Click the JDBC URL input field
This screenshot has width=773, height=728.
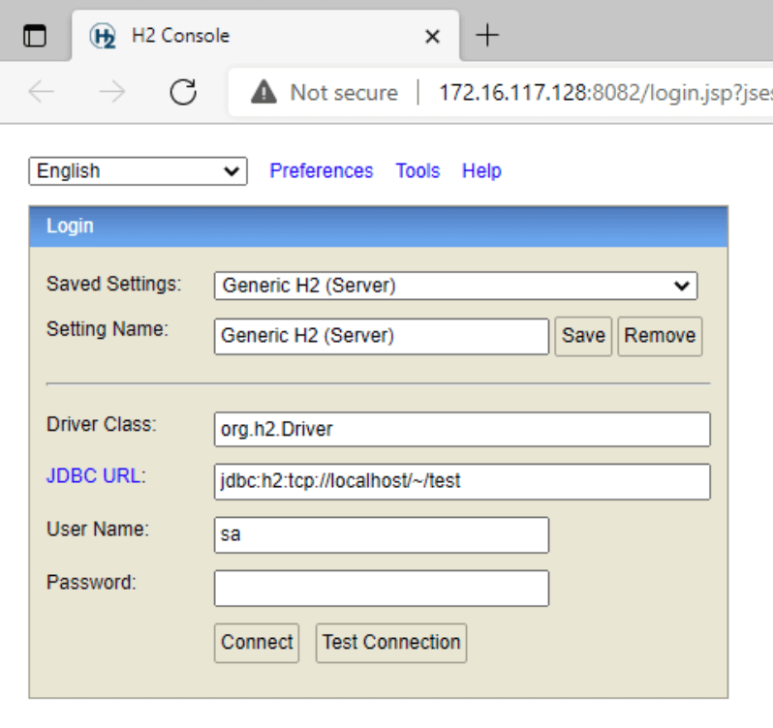(462, 482)
